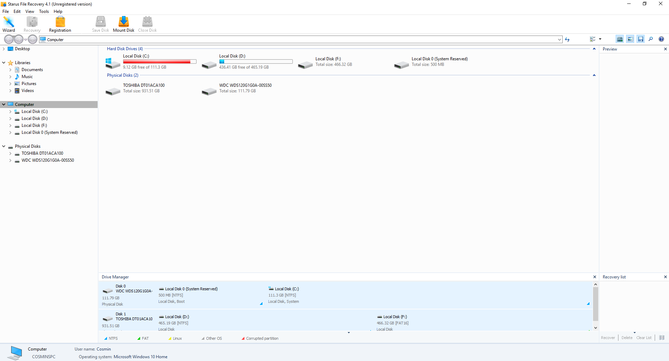Click Disk 0 WDC icon in Drive Manager
The height and width of the screenshot is (361, 669).
point(107,291)
